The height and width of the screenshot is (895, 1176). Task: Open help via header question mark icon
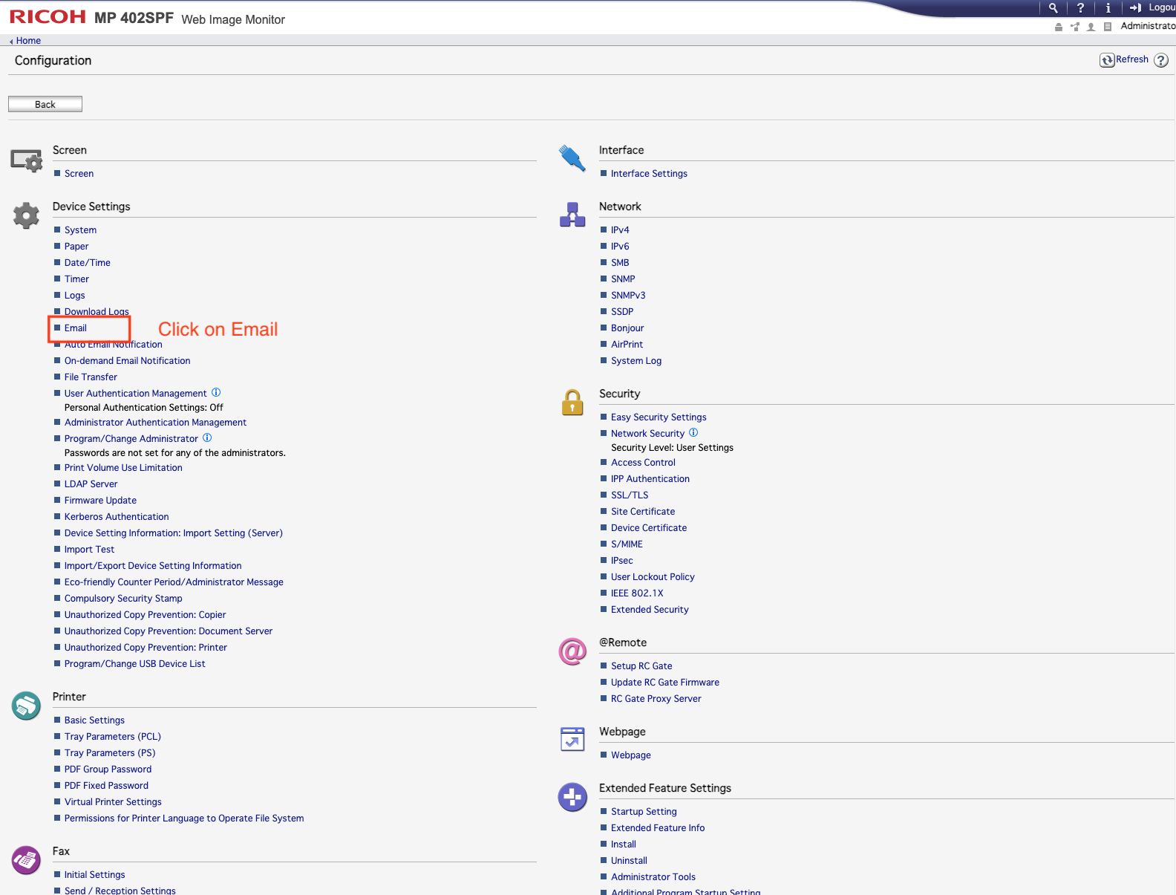click(x=1080, y=8)
